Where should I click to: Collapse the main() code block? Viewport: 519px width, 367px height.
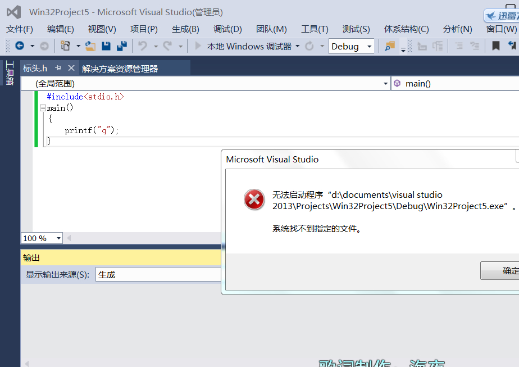[43, 108]
